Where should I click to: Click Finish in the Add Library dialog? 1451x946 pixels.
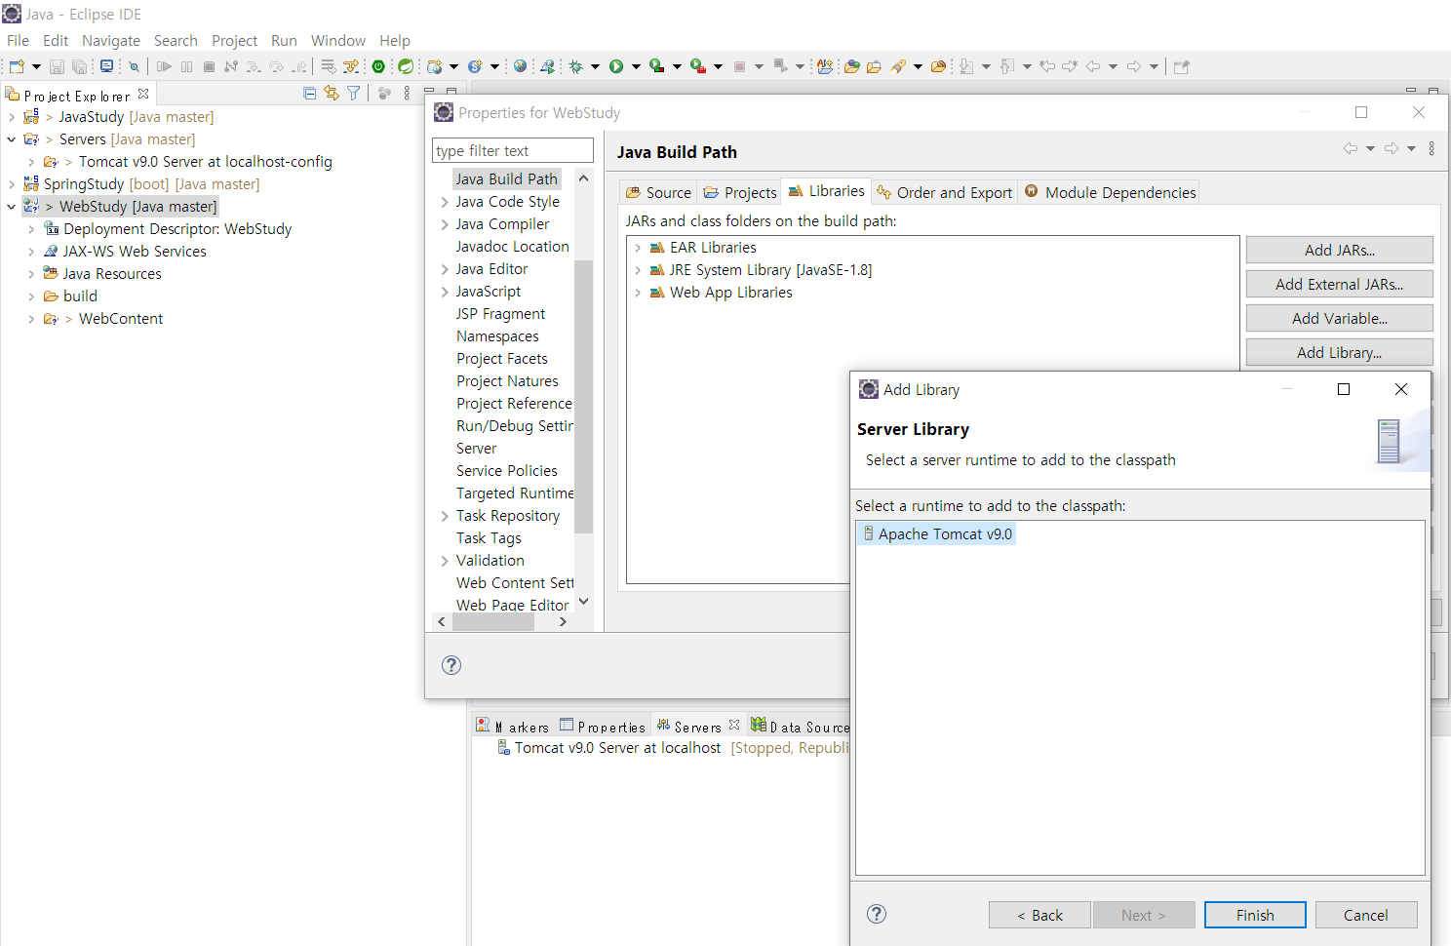pyautogui.click(x=1255, y=915)
